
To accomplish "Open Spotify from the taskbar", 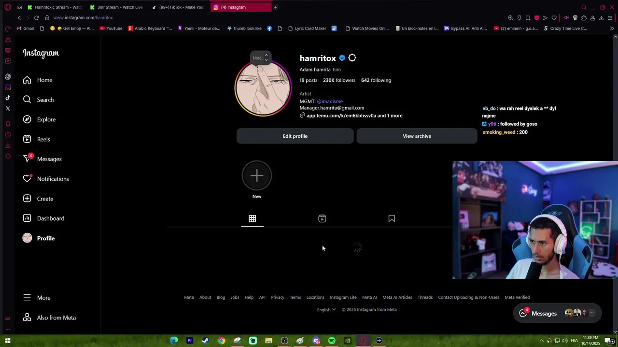I will (x=332, y=341).
